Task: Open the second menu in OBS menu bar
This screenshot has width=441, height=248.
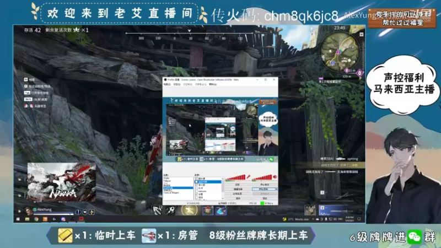Action: [x=177, y=84]
